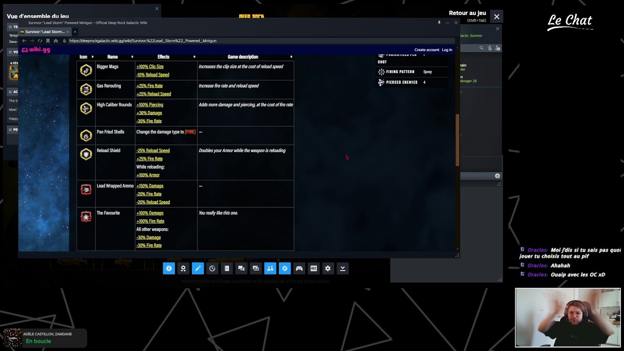
Task: Go to the browser home page
Action: 56,41
